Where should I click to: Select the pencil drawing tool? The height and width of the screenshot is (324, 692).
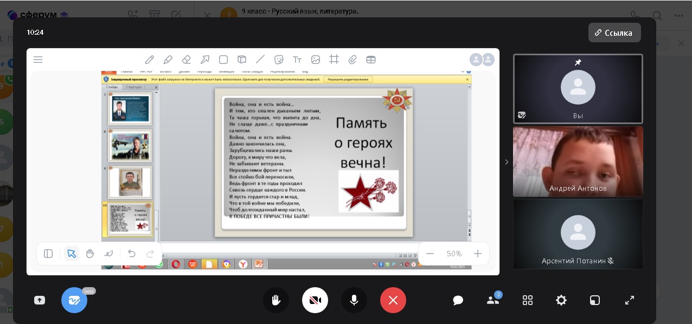[x=150, y=60]
